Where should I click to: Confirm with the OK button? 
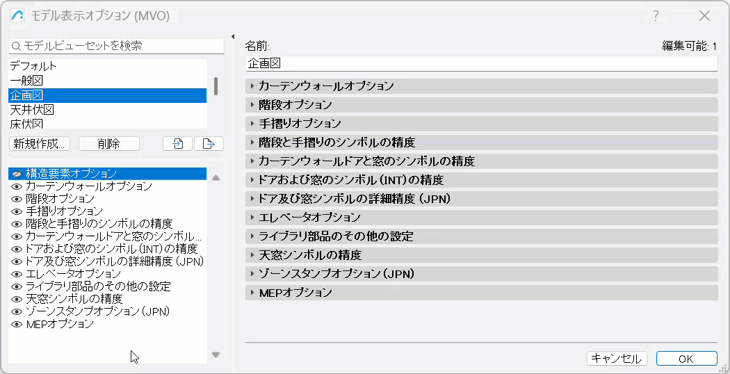pyautogui.click(x=686, y=359)
